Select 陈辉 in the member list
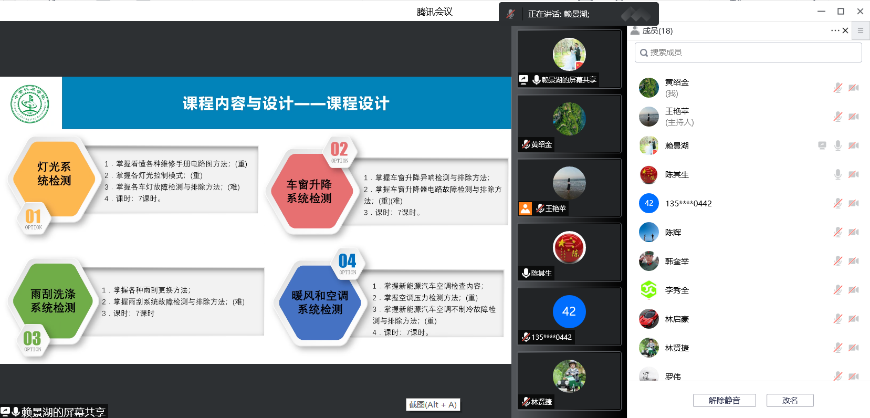Viewport: 870px width, 418px height. [x=673, y=232]
